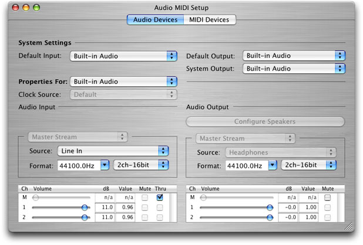Image resolution: width=363 pixels, height=245 pixels.
Task: Open the Default Input dropdown
Action: pos(123,56)
